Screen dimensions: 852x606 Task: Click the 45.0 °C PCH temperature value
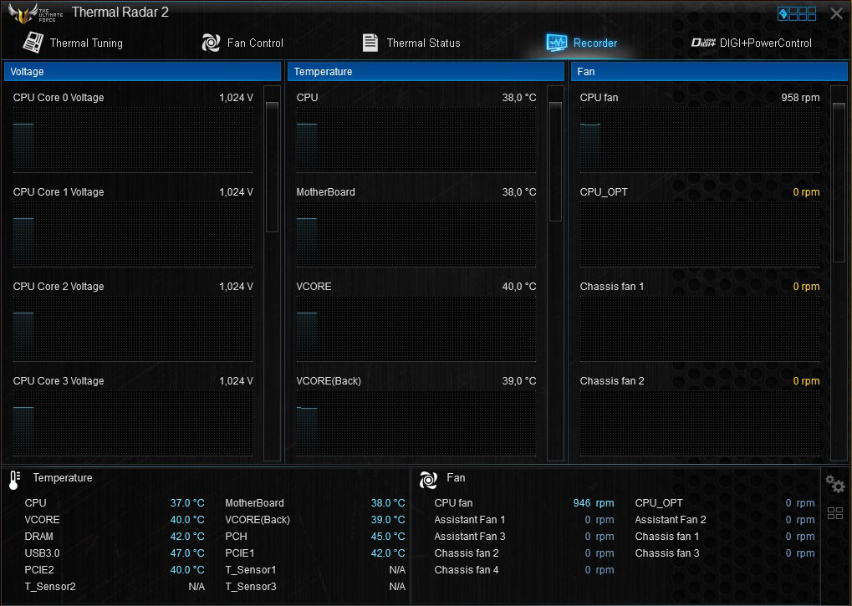point(388,537)
